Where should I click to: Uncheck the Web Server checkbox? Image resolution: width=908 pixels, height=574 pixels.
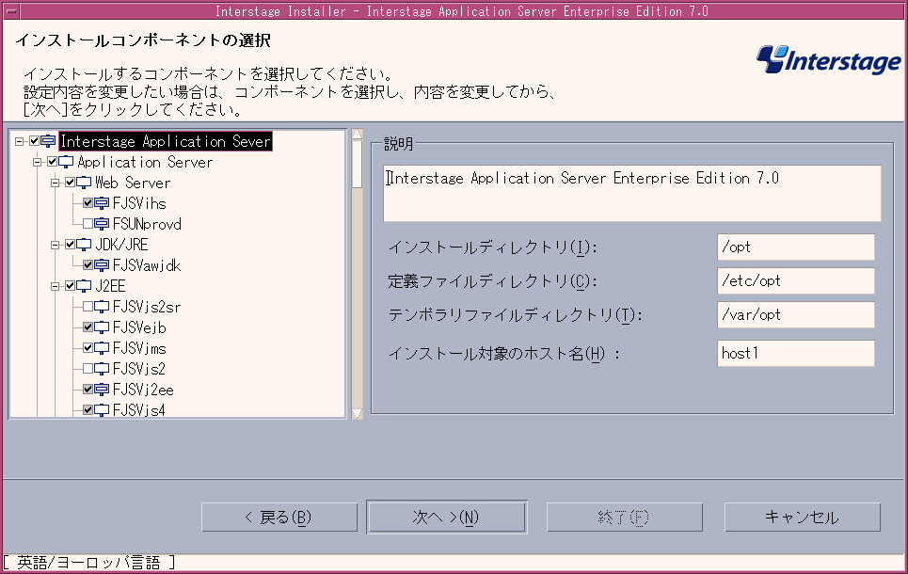70,183
